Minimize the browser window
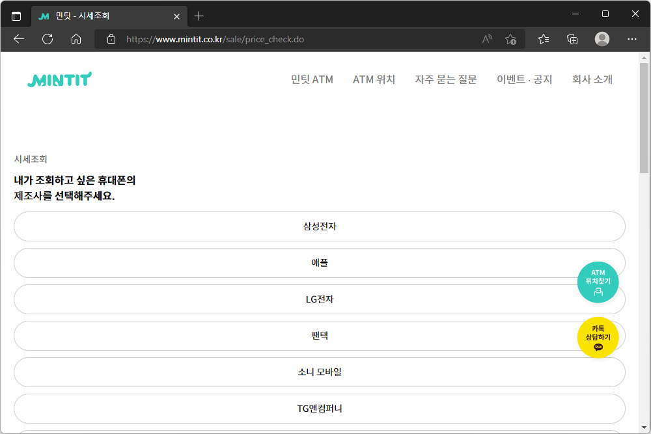651x434 pixels. click(575, 14)
